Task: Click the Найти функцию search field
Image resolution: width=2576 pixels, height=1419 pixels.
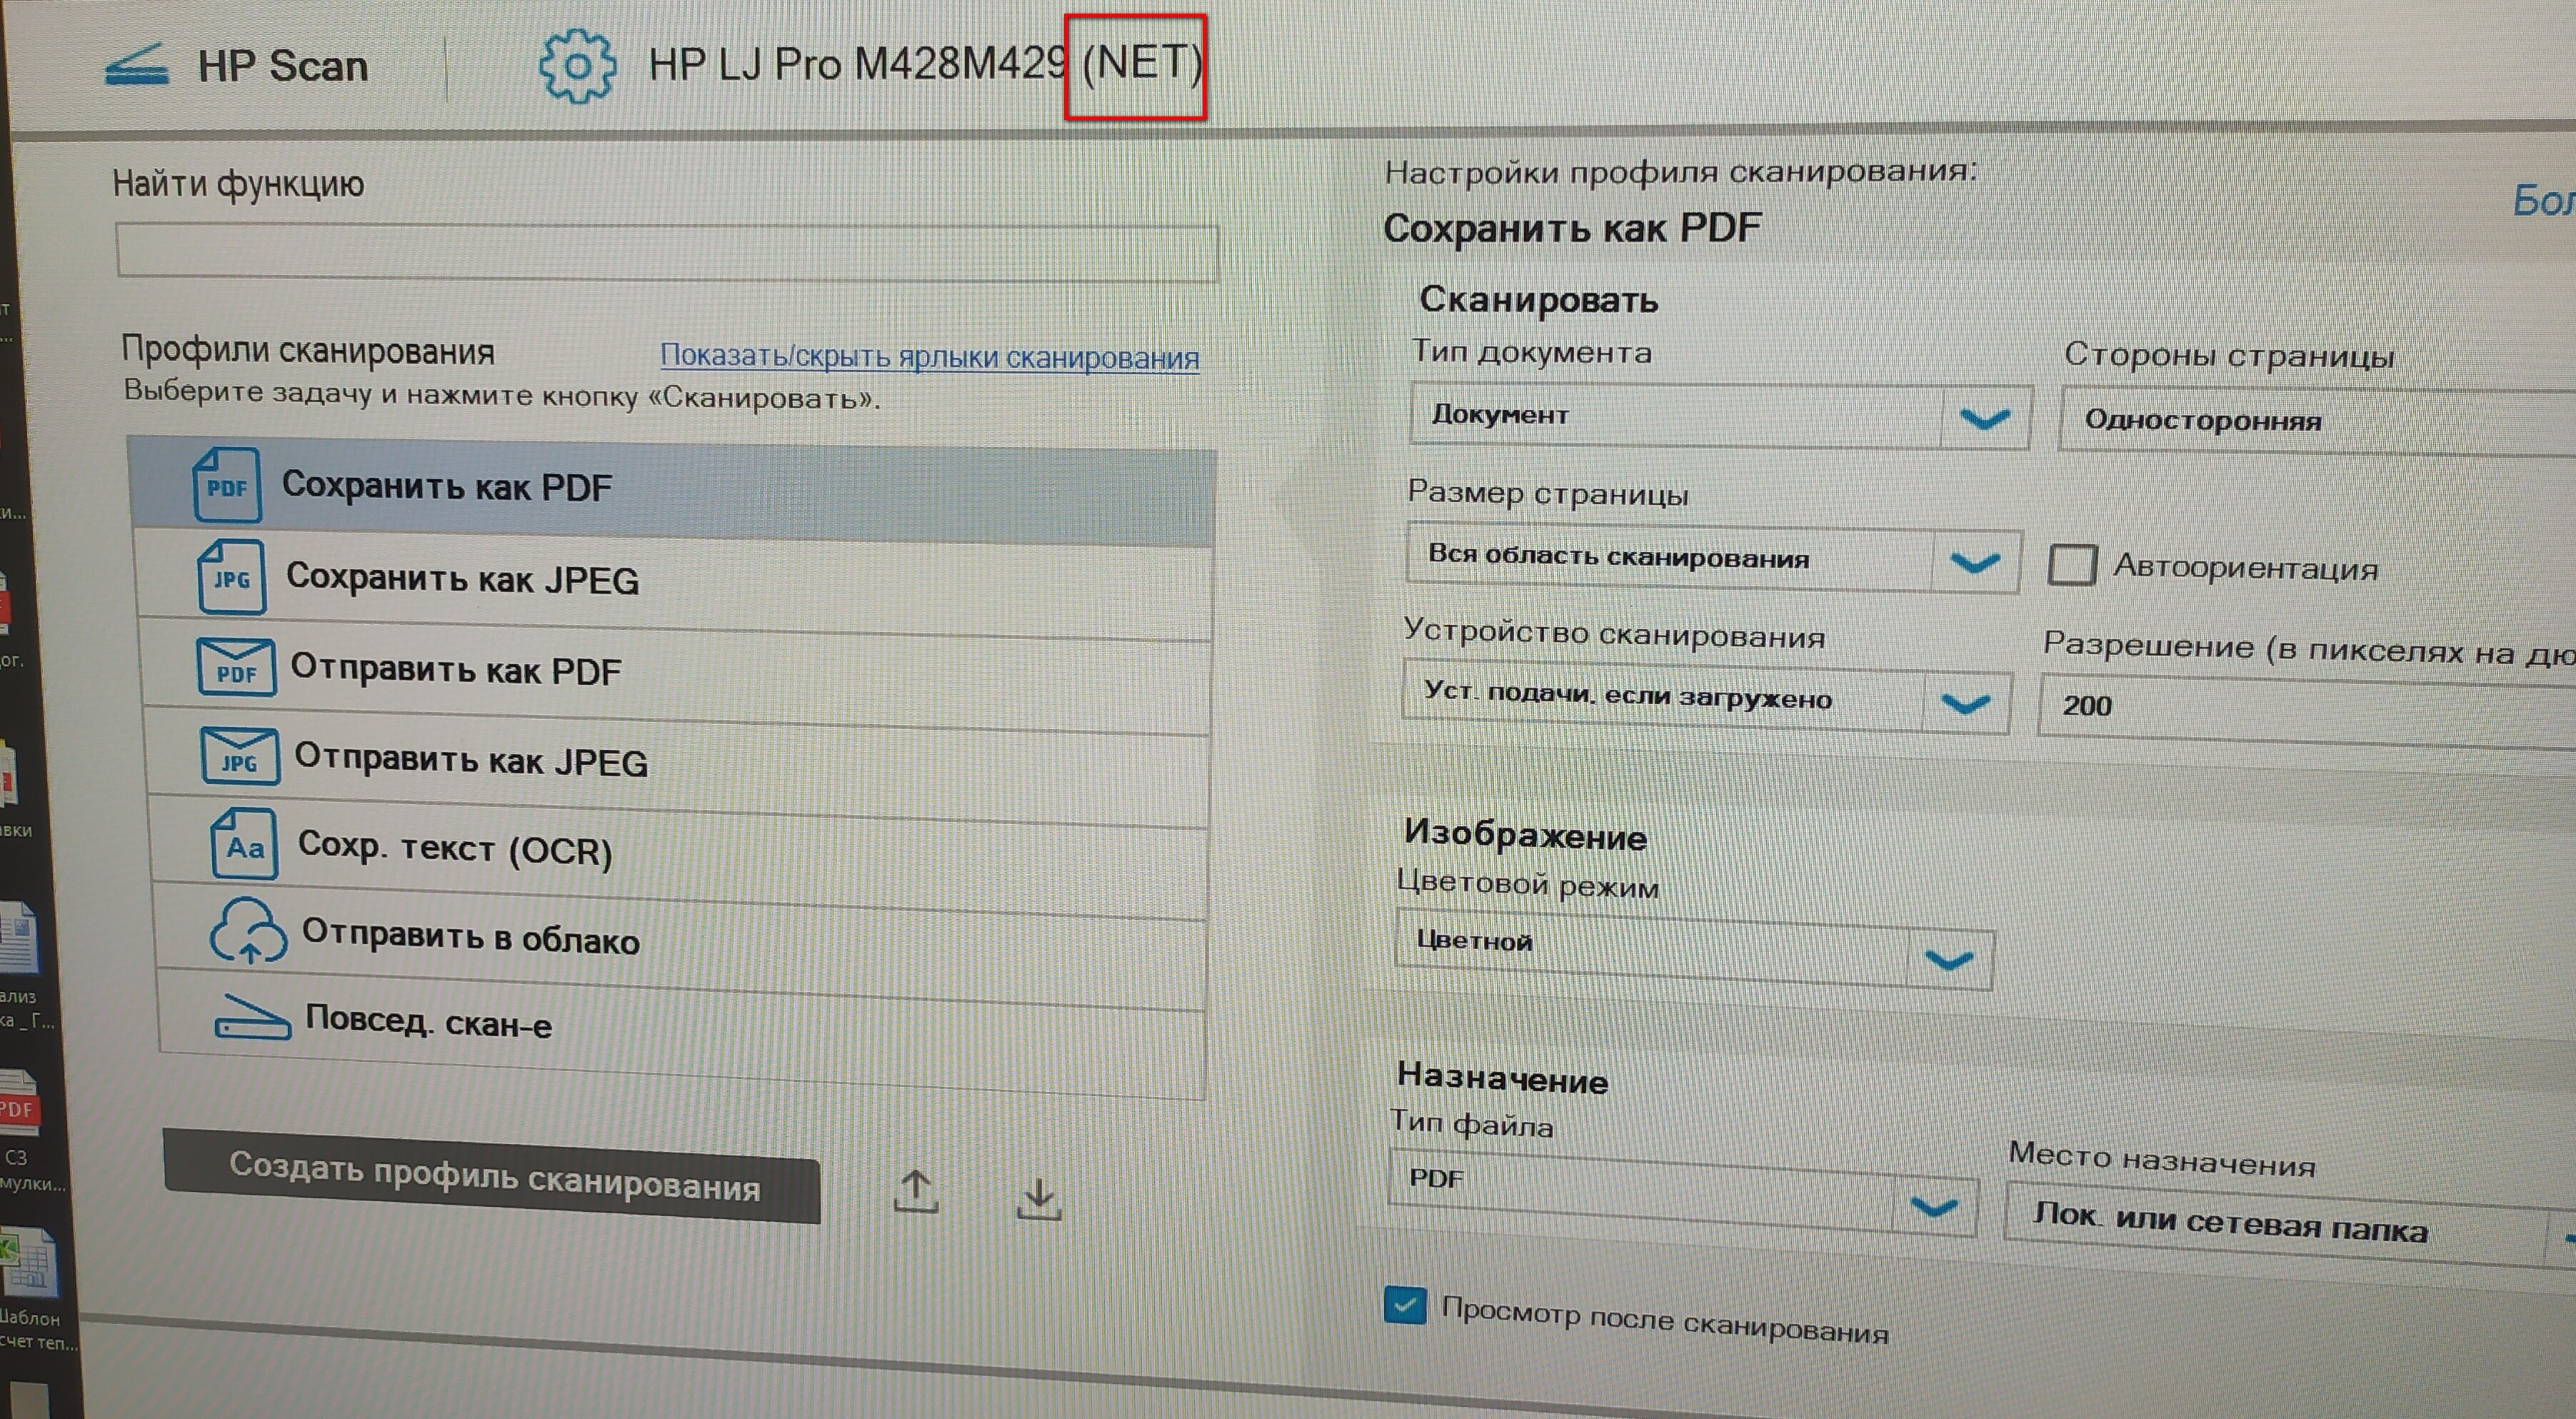Action: tap(667, 252)
